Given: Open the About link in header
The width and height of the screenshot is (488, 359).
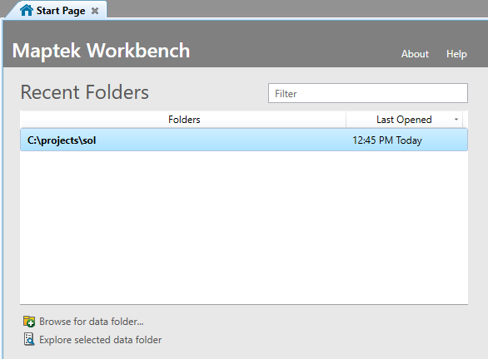Looking at the screenshot, I should point(415,54).
